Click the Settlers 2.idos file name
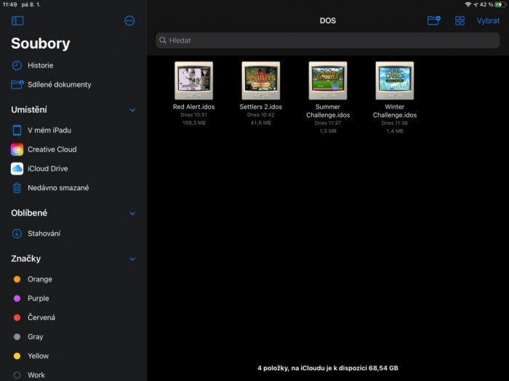Screen dimensions: 509x381 [260, 107]
